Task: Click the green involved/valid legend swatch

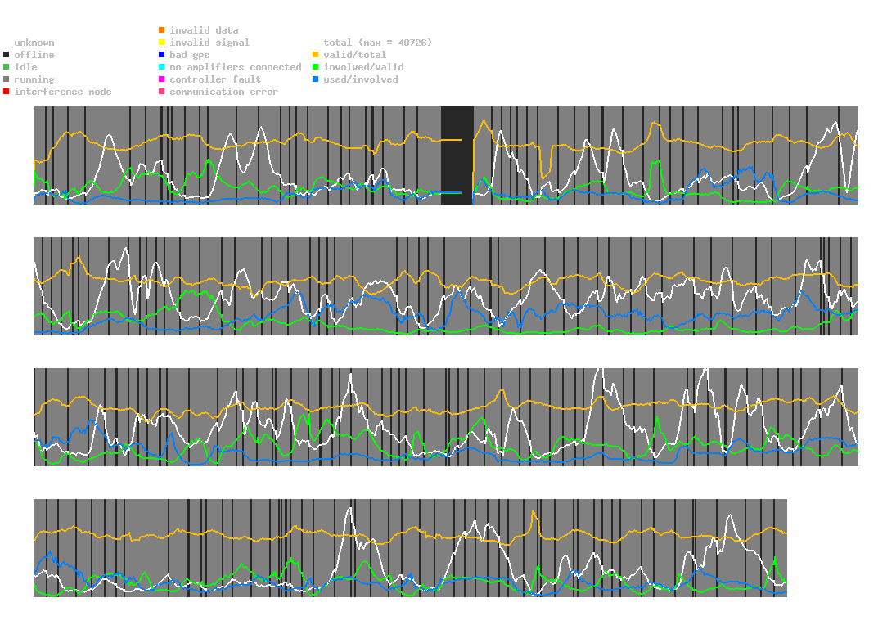Action: [x=315, y=67]
